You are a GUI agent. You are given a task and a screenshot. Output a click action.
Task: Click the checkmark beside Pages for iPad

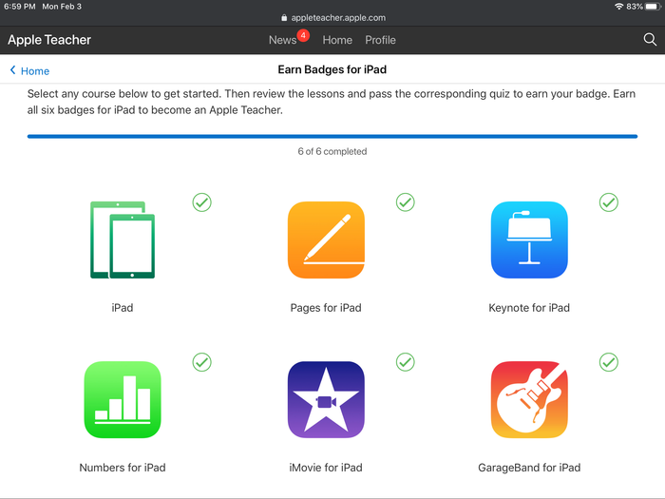[406, 202]
